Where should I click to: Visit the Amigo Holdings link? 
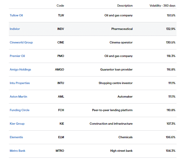(20, 70)
